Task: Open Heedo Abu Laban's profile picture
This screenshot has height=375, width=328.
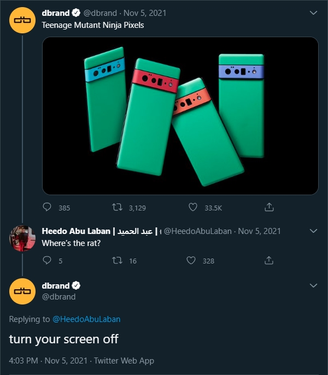Action: pyautogui.click(x=23, y=239)
